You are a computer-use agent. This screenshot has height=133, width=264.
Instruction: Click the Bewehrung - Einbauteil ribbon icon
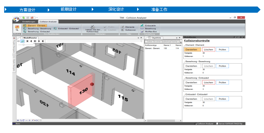25,32
